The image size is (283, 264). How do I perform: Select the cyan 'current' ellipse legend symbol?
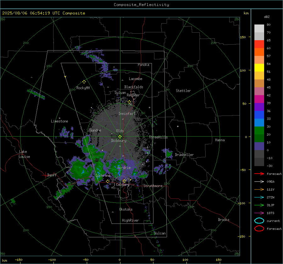pos(259,221)
